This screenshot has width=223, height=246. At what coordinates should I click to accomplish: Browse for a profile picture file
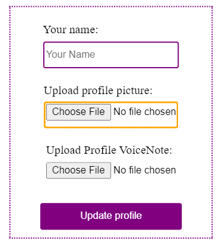click(x=78, y=112)
